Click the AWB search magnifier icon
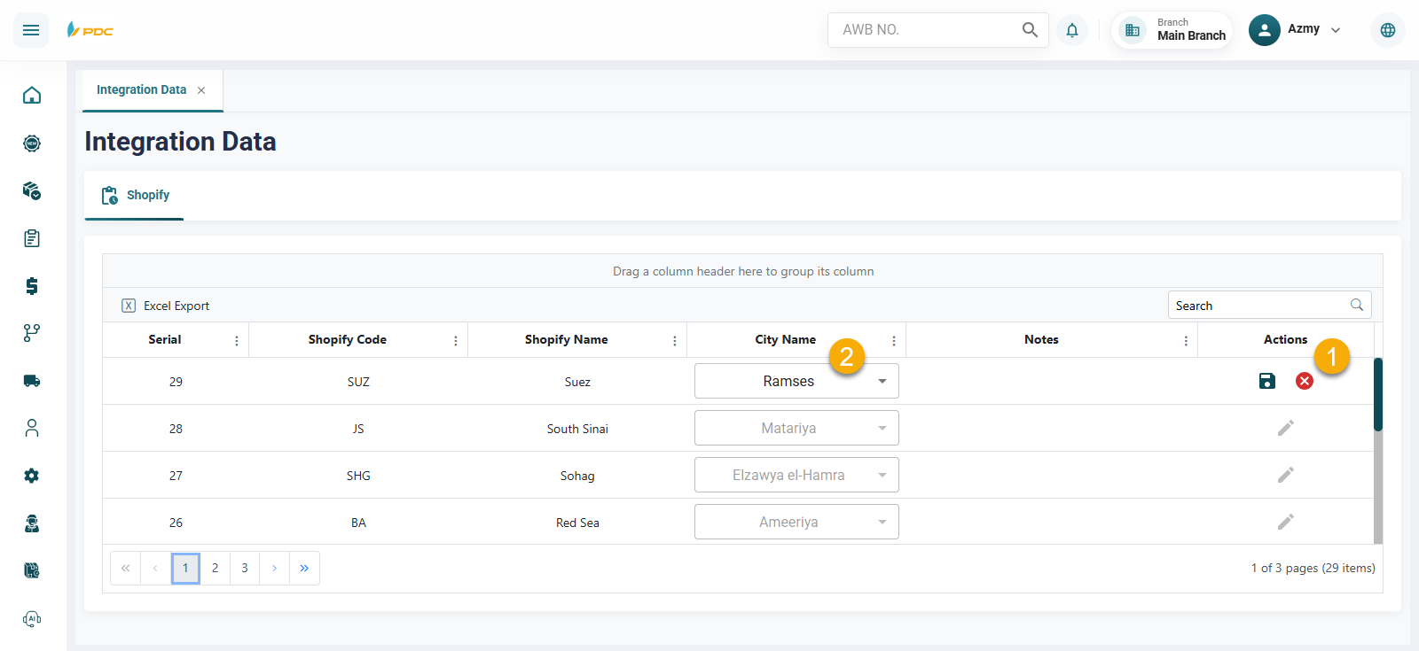This screenshot has width=1419, height=651. (1030, 30)
